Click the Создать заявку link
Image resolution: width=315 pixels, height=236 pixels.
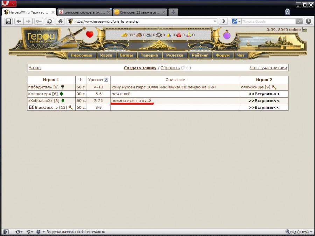pos(140,68)
